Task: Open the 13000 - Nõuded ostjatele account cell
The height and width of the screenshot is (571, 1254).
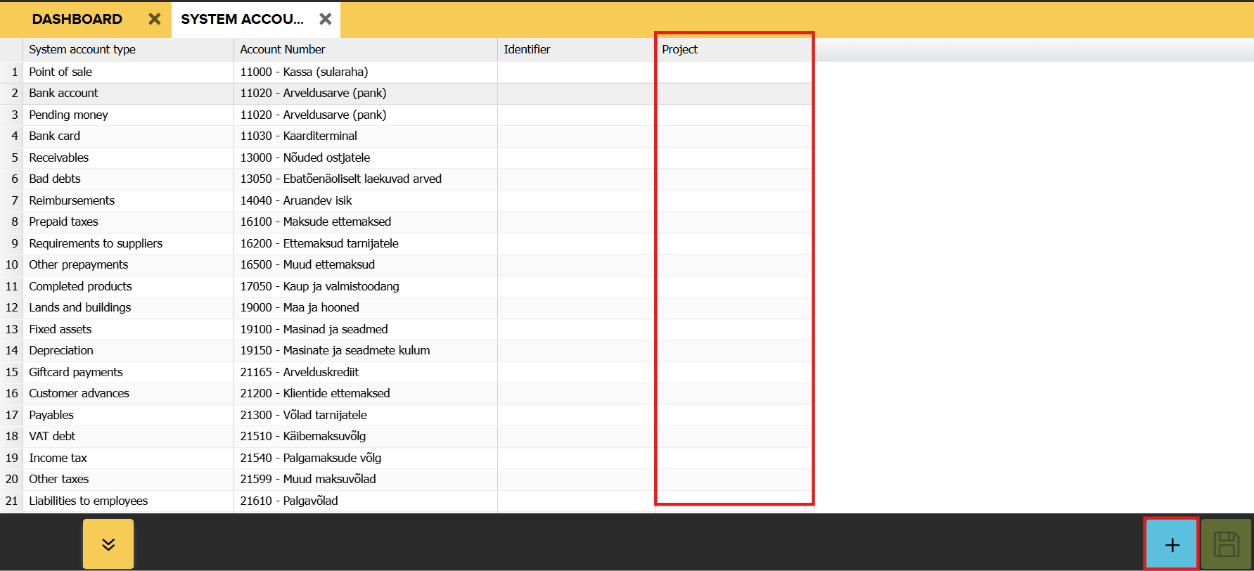Action: pos(305,158)
